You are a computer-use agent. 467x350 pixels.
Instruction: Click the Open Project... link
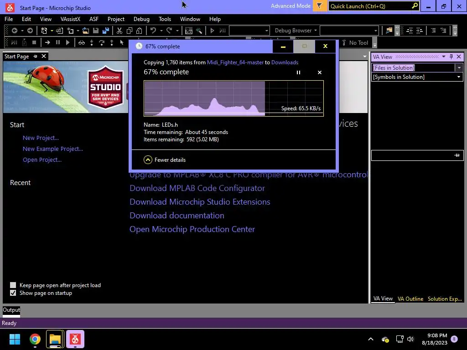click(42, 160)
